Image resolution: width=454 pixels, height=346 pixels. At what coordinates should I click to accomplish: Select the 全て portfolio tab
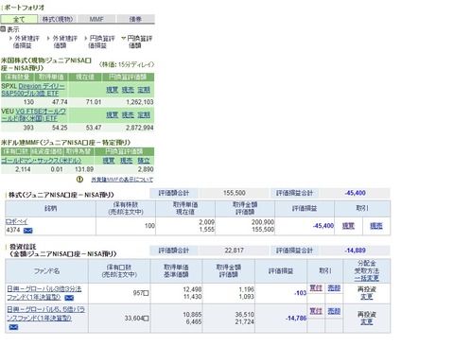(x=19, y=19)
